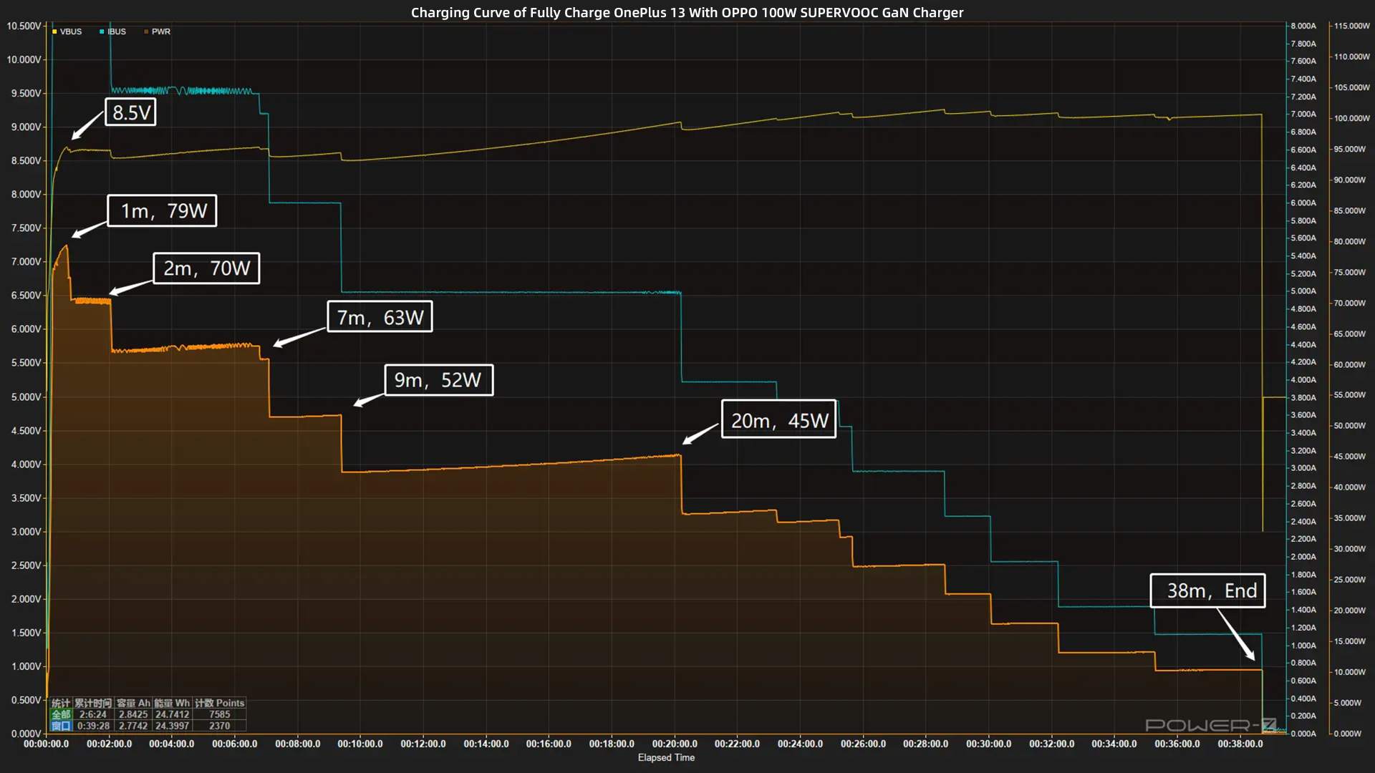Select the green 全部 row header in stats table
Image resolution: width=1375 pixels, height=773 pixels.
[x=61, y=714]
